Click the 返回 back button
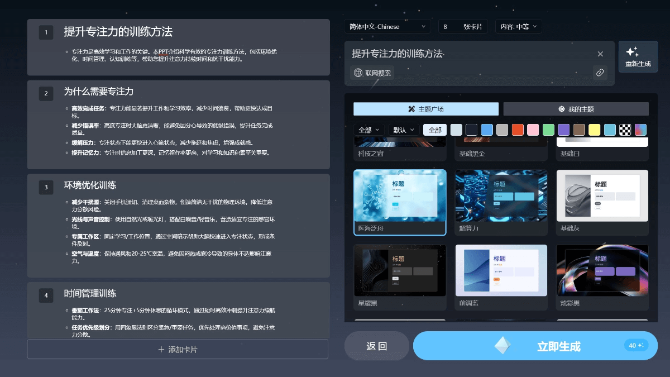The height and width of the screenshot is (377, 670). point(376,346)
